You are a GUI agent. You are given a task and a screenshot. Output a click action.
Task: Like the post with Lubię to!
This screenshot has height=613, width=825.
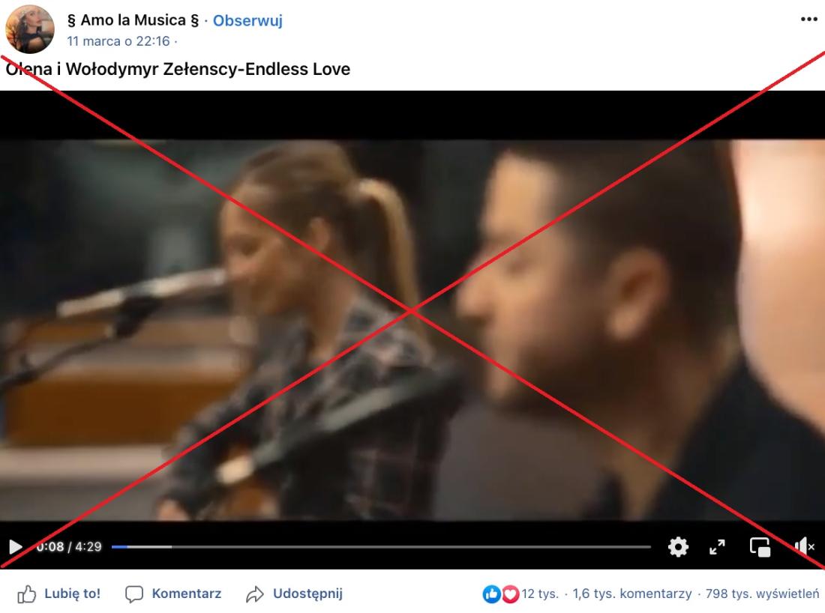(58, 594)
